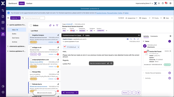Give thumbs down to translation
This screenshot has height=97, width=174.
[x=112, y=63]
